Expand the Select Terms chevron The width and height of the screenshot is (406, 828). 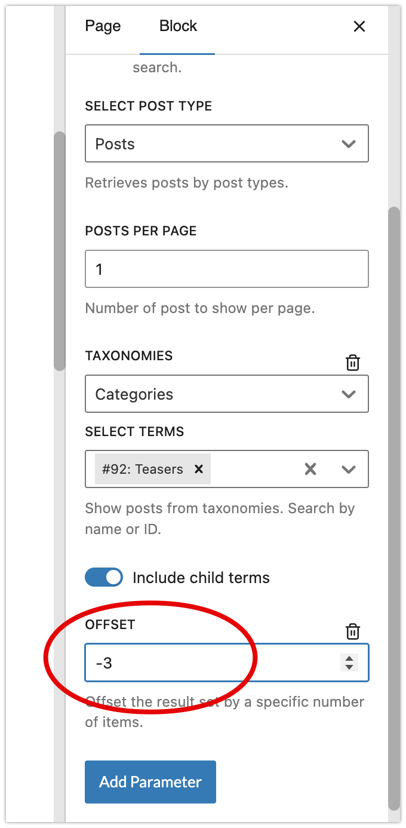pos(349,469)
